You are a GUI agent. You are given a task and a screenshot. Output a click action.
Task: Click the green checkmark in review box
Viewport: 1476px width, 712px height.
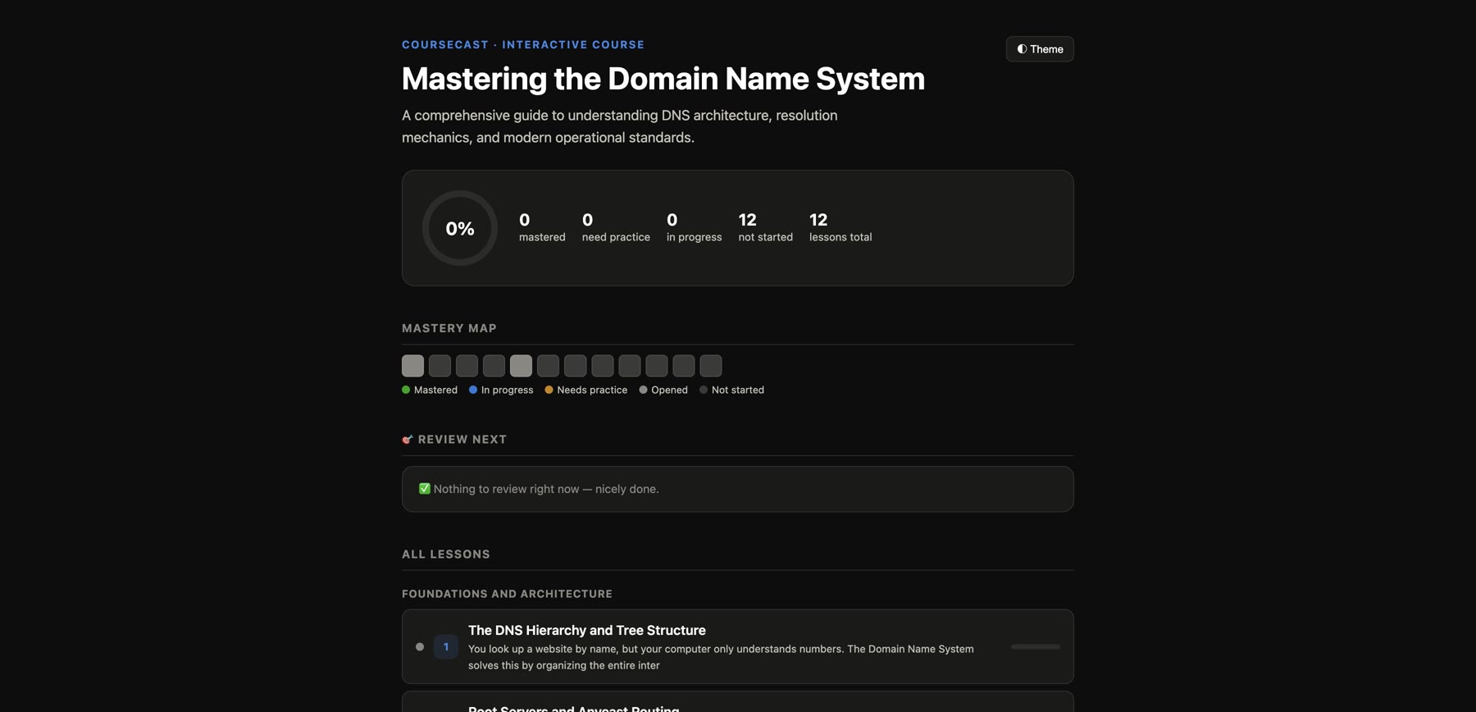[x=425, y=489]
